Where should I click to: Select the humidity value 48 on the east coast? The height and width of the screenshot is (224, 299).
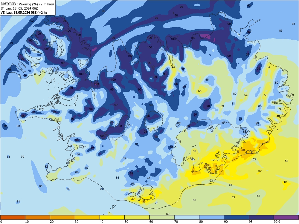[278, 116]
